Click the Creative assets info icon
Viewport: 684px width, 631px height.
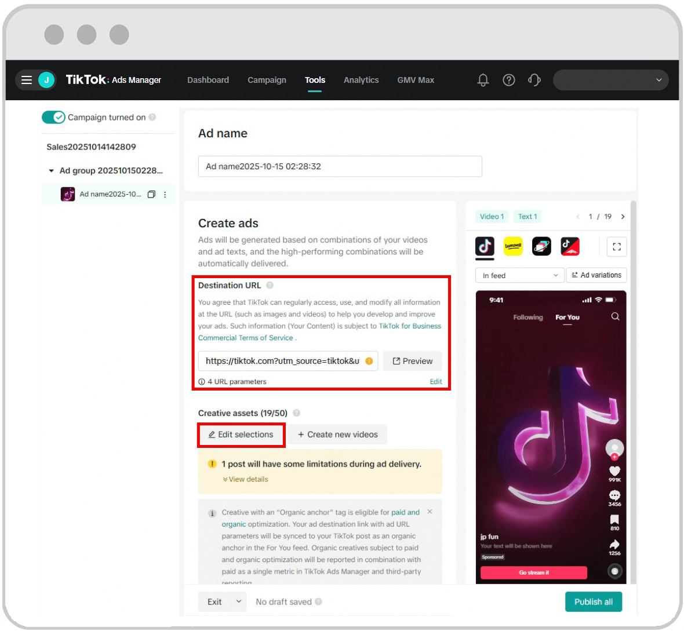pos(296,413)
